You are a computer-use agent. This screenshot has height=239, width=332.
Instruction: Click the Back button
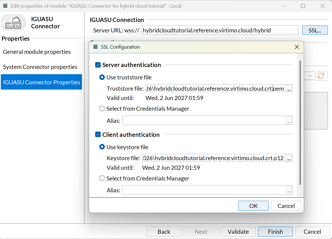pyautogui.click(x=164, y=232)
